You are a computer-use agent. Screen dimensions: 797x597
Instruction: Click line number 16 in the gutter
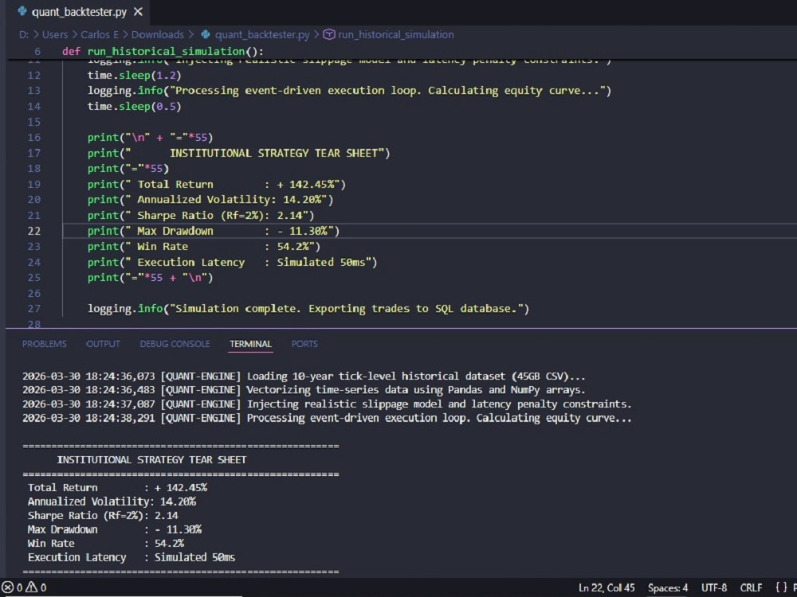pyautogui.click(x=34, y=138)
